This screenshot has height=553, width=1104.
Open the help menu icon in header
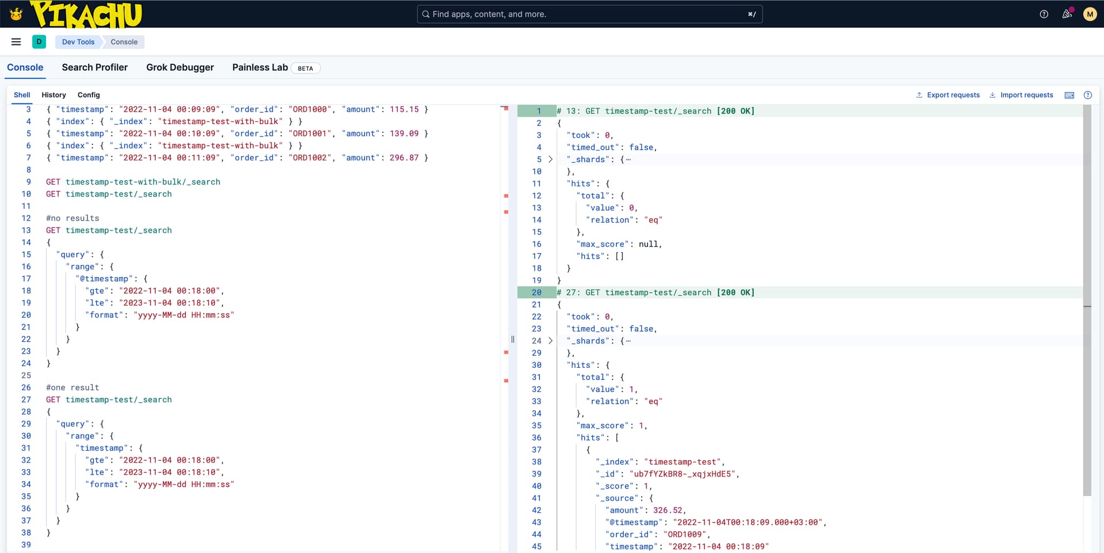[1044, 14]
